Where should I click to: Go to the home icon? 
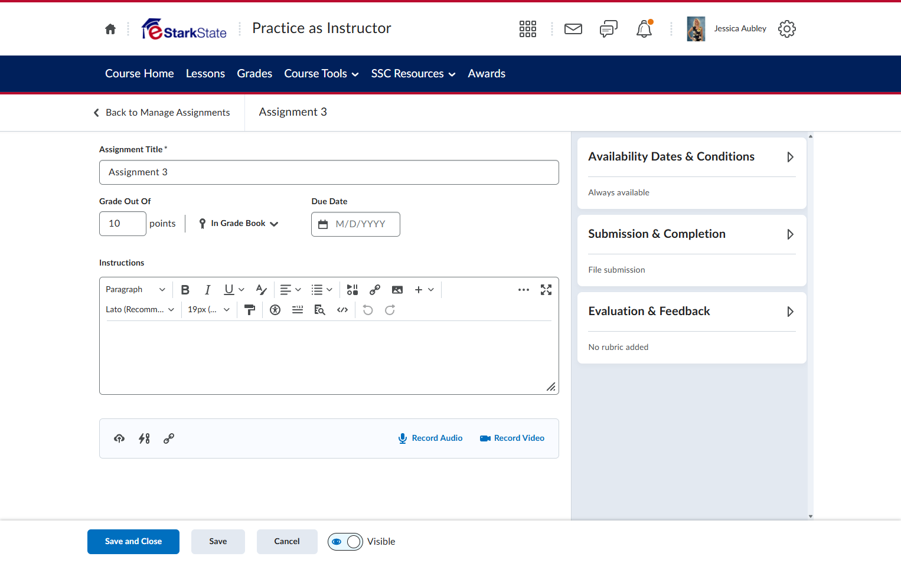[x=110, y=29]
